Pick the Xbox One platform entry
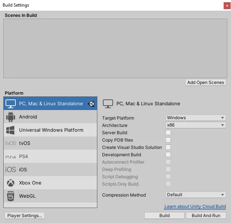The width and height of the screenshot is (231, 223). coord(50,183)
